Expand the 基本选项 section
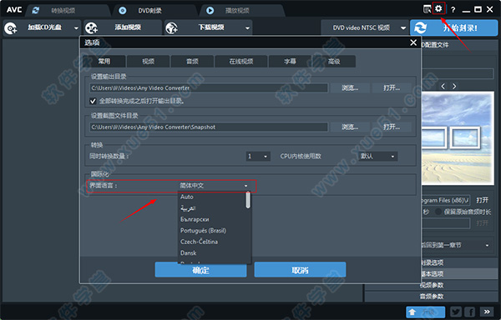This screenshot has height=320, width=501. [x=432, y=274]
